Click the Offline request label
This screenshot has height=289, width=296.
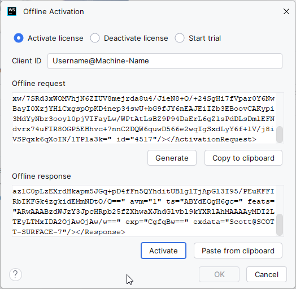click(x=38, y=83)
